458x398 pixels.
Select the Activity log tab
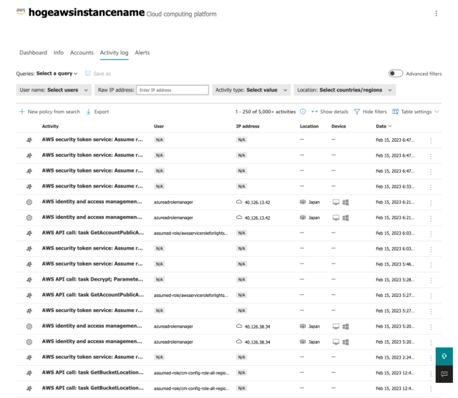pos(114,52)
